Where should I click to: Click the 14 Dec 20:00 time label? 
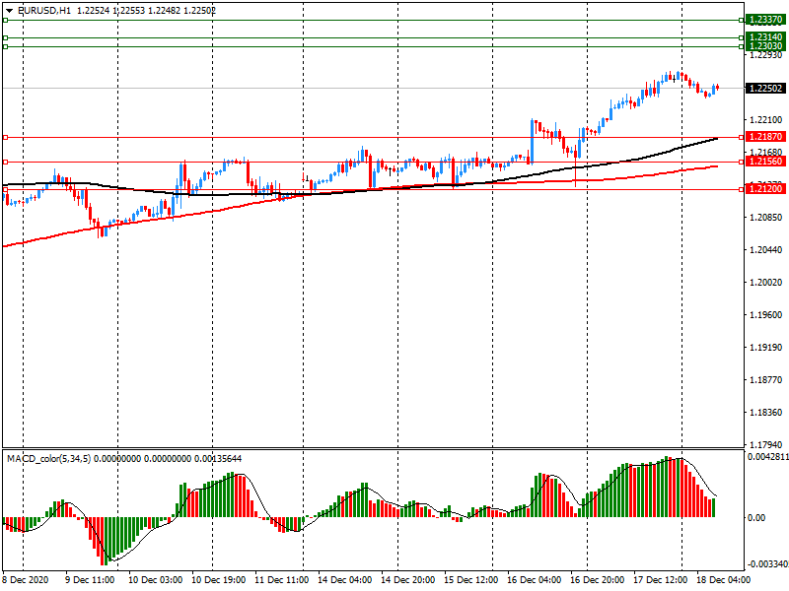click(x=407, y=580)
